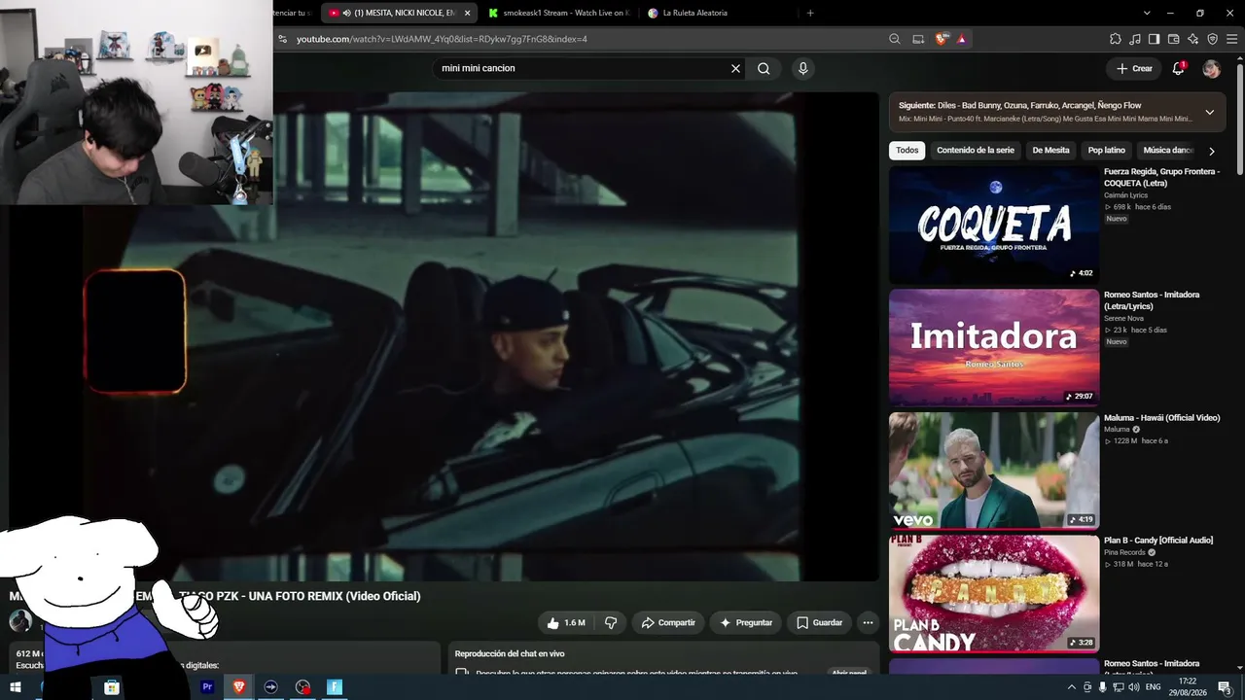Select the Contenido de la serie chip

[x=975, y=151]
